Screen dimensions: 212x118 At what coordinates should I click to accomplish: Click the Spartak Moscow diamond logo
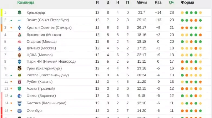pos(20,42)
